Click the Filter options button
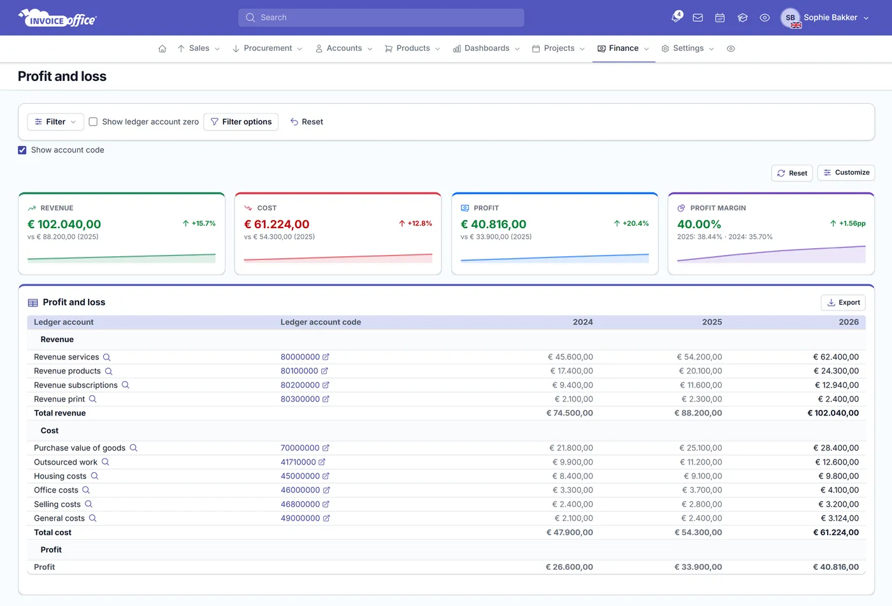The image size is (892, 606). 241,122
